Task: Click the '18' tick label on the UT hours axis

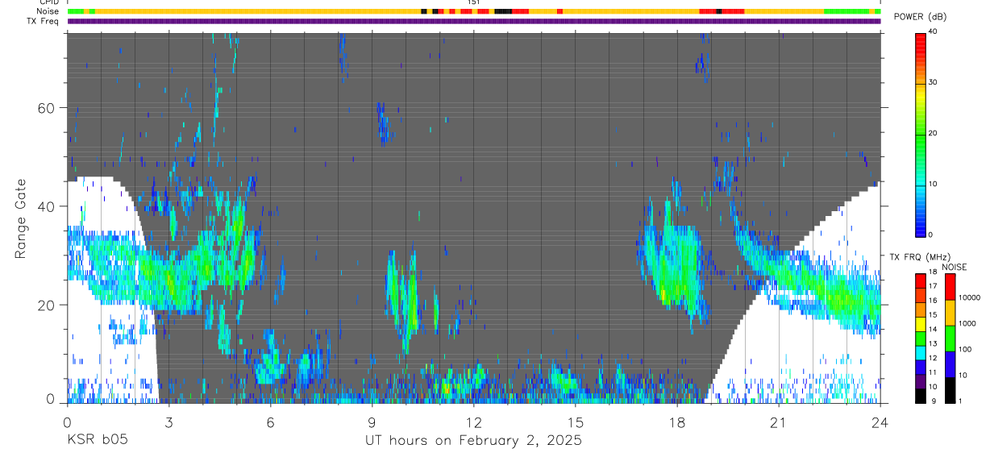Action: click(x=677, y=422)
